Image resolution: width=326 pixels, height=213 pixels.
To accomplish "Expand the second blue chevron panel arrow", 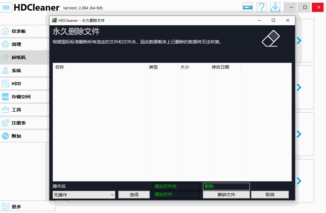I will (299, 87).
